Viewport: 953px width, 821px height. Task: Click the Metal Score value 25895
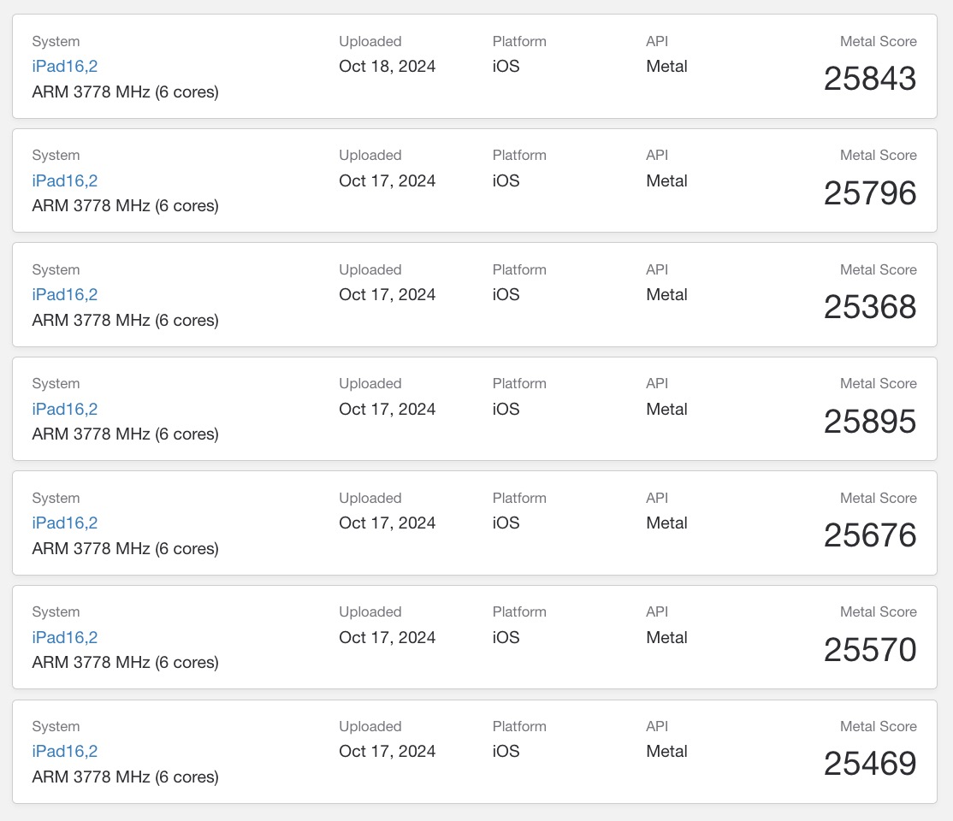coord(869,422)
